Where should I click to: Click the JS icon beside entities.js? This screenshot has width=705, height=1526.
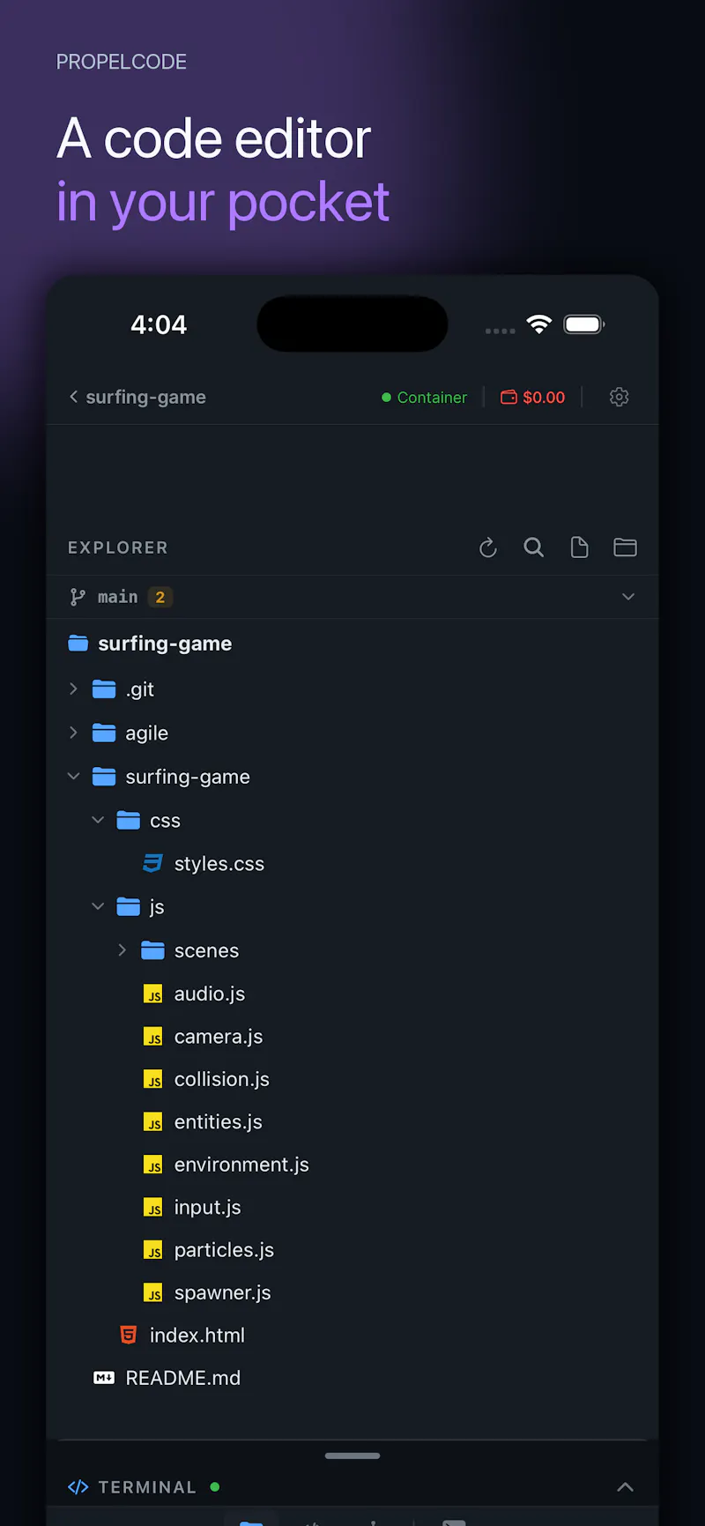[x=153, y=1121]
